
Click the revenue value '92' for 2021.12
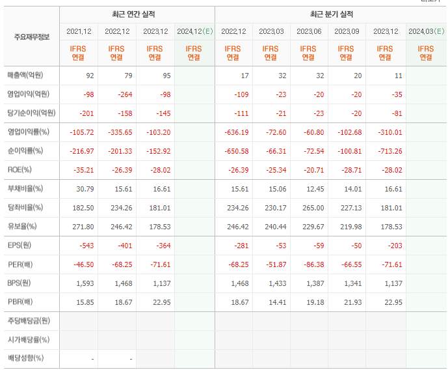(90, 76)
